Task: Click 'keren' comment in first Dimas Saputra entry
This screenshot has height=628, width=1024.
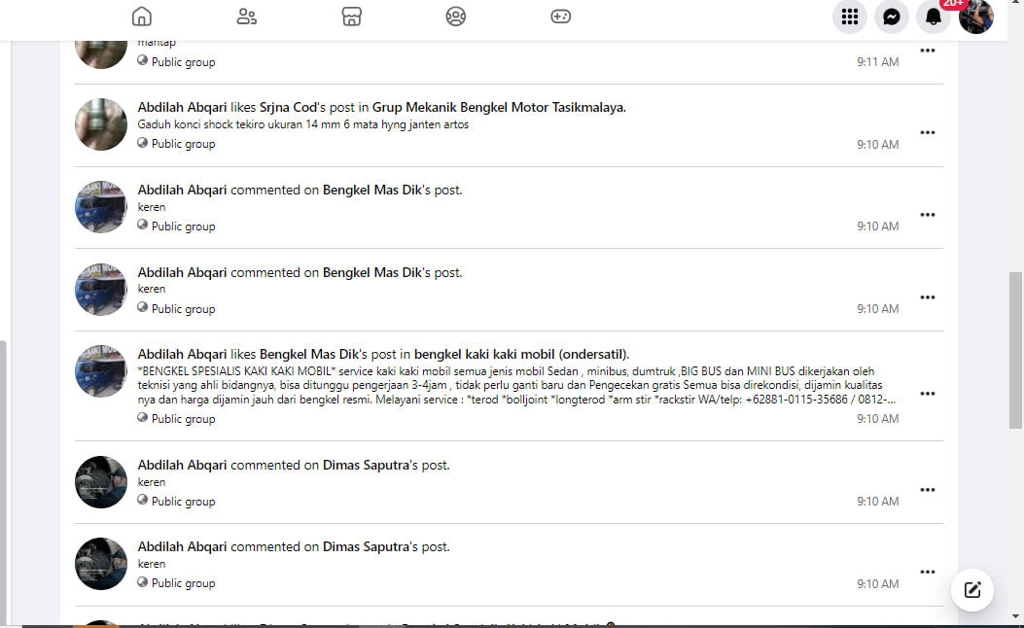Action: [152, 482]
